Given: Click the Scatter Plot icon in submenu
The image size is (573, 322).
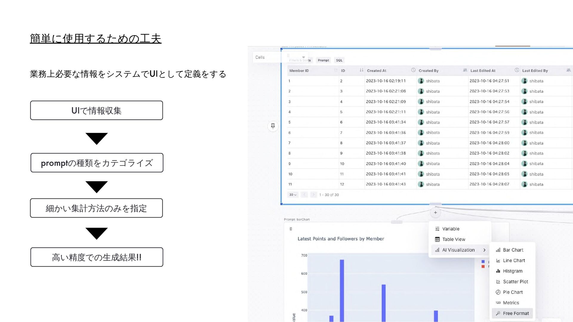Looking at the screenshot, I should coord(498,282).
